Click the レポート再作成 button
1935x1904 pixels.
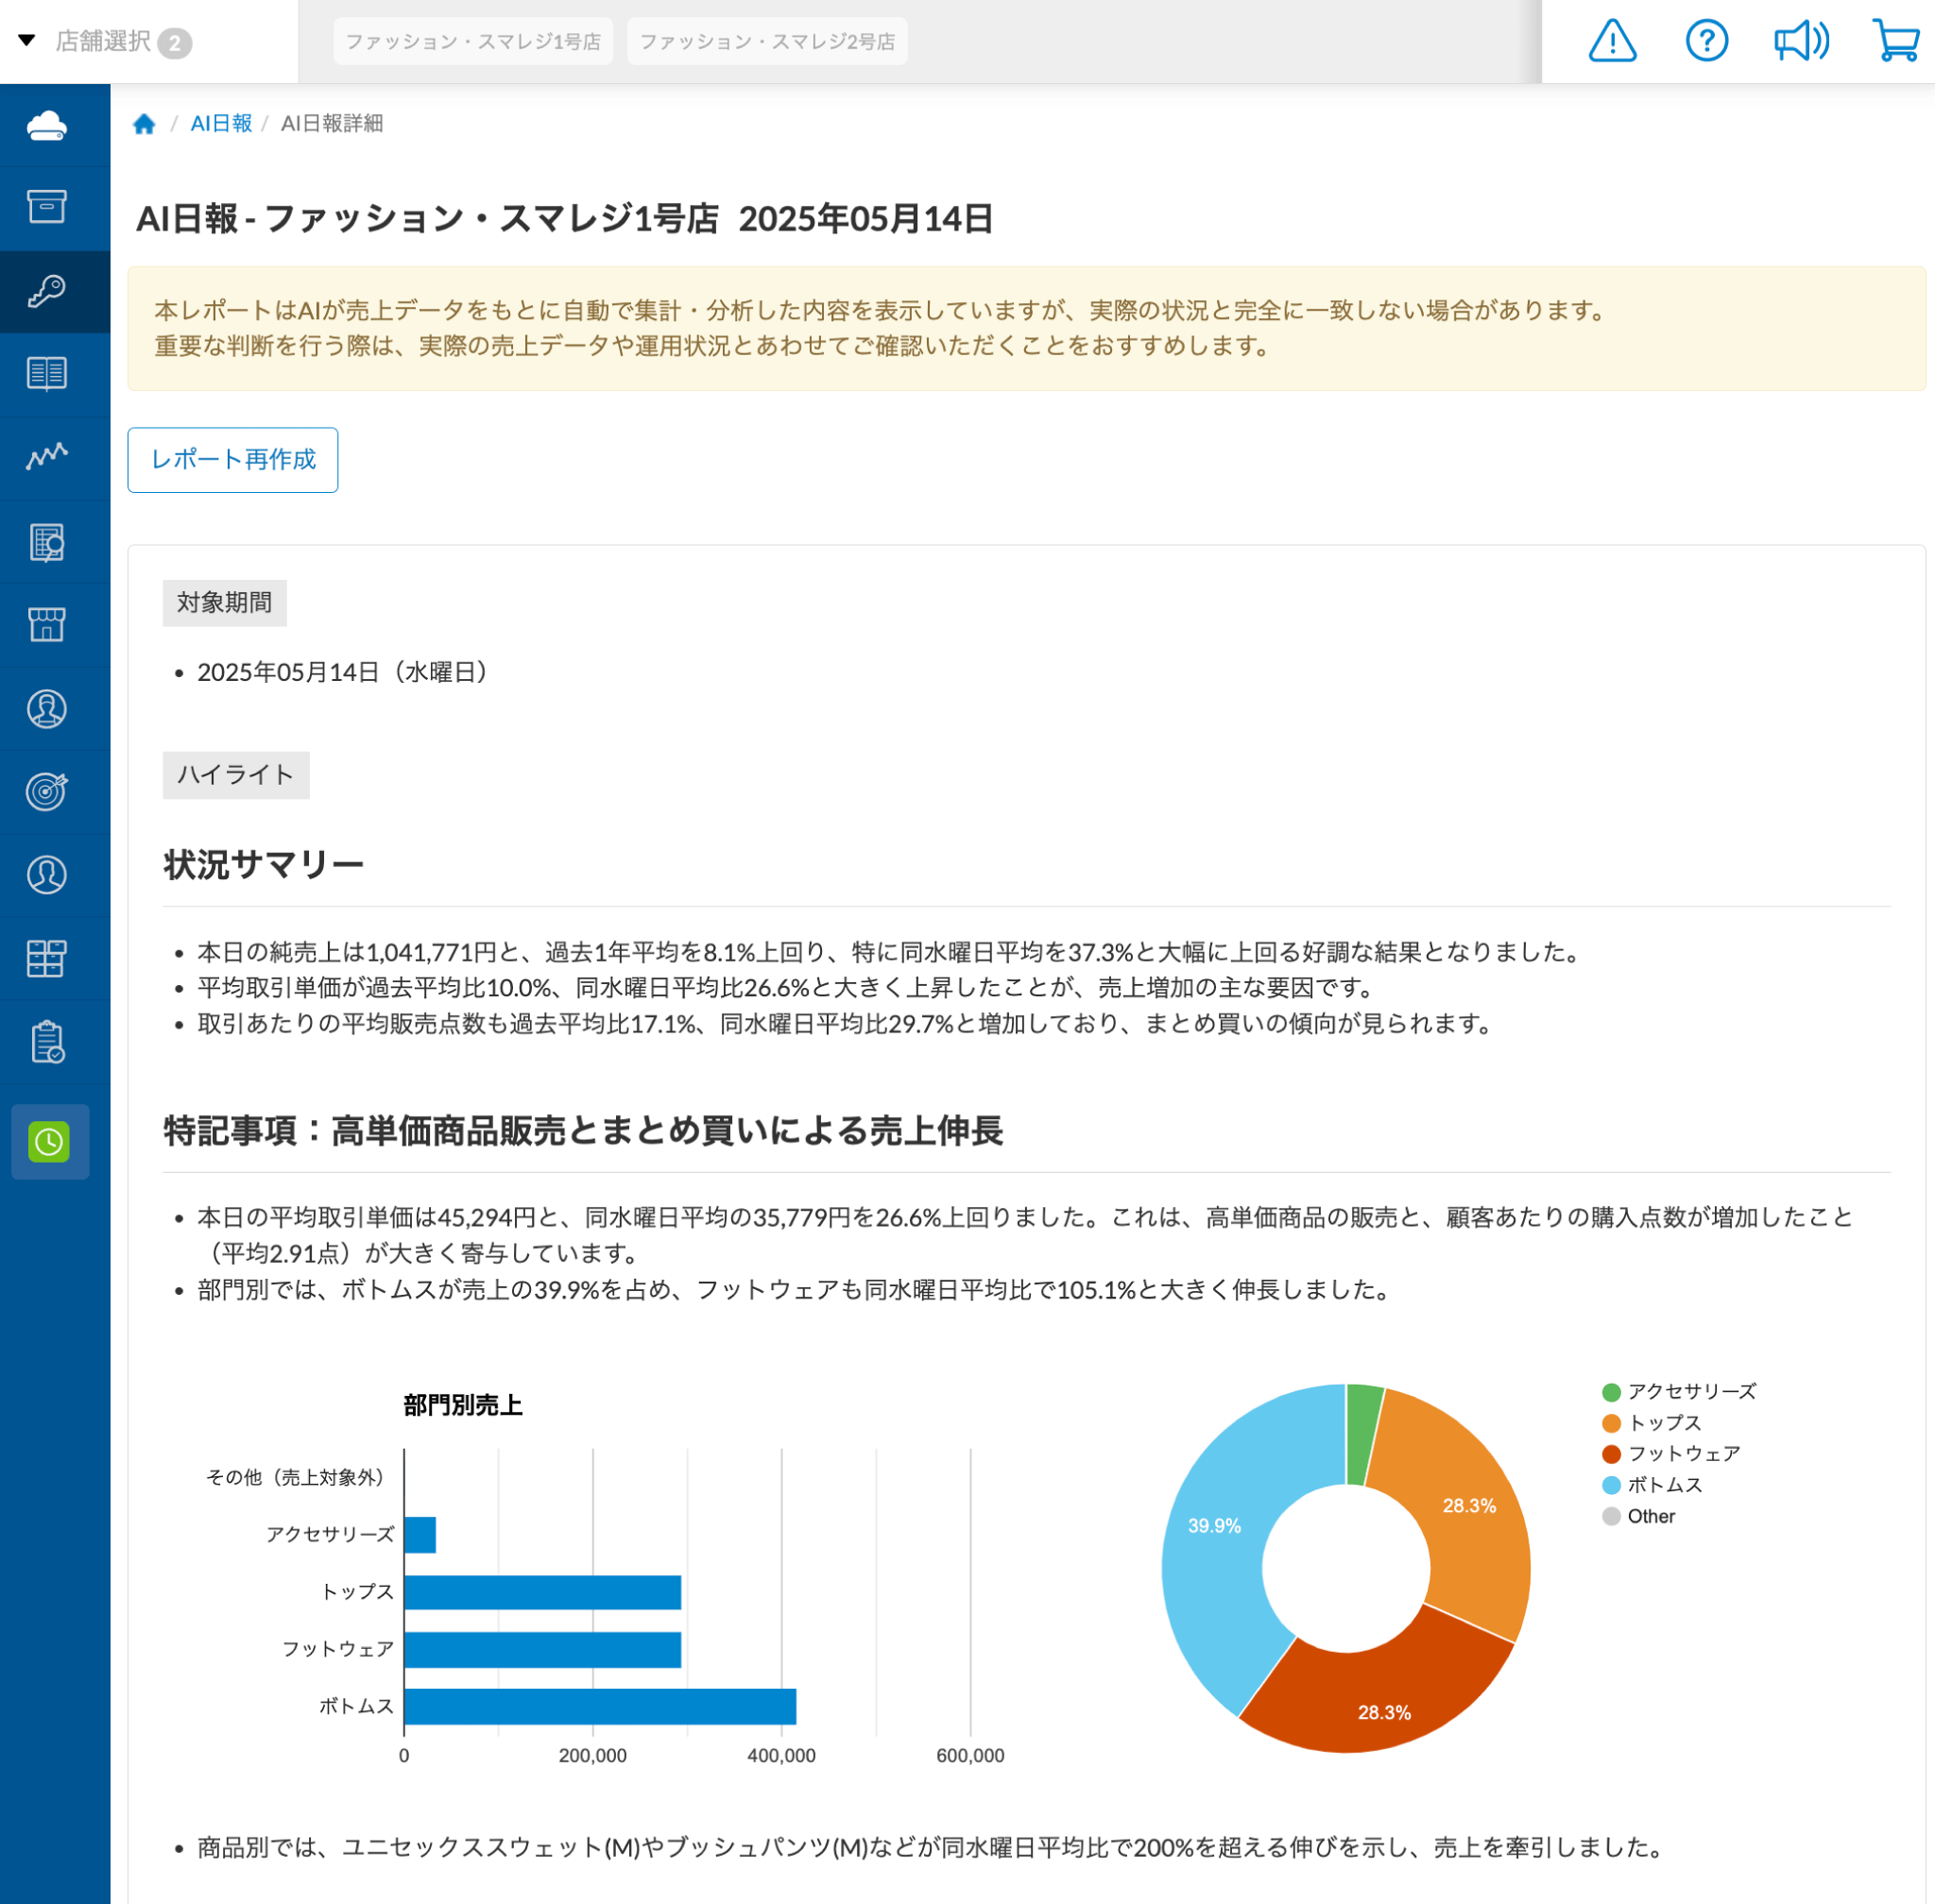[232, 460]
